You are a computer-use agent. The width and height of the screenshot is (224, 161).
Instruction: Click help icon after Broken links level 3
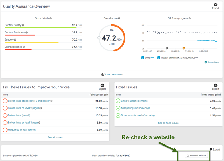51,101
